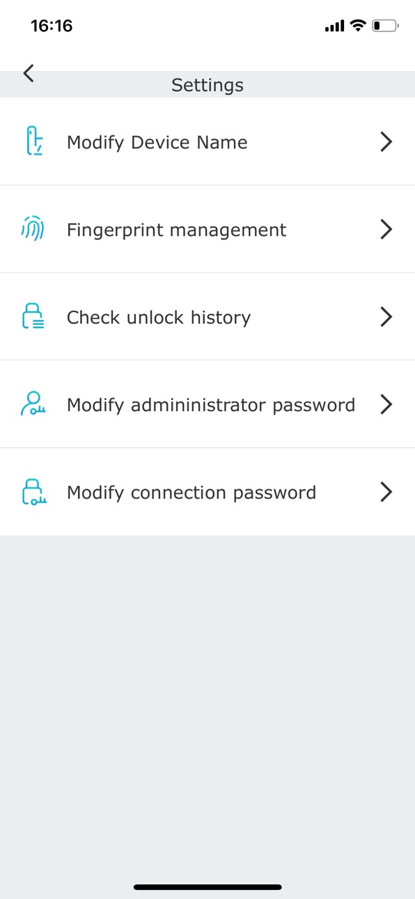Open Check unlock history

coord(207,317)
